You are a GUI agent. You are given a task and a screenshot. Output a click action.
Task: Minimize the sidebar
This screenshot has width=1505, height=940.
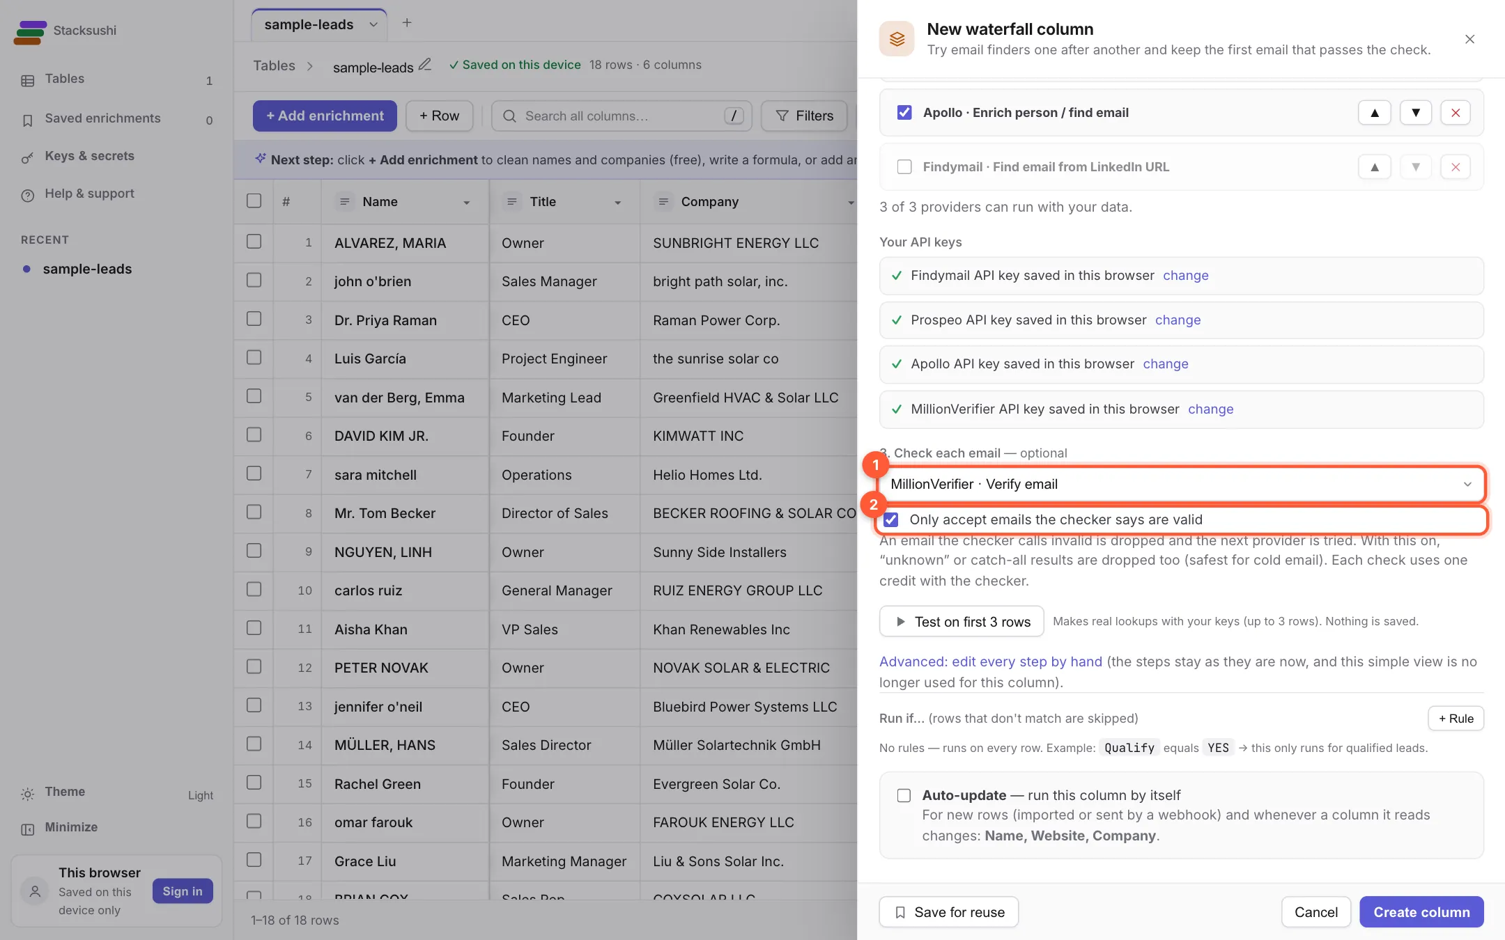tap(116, 828)
